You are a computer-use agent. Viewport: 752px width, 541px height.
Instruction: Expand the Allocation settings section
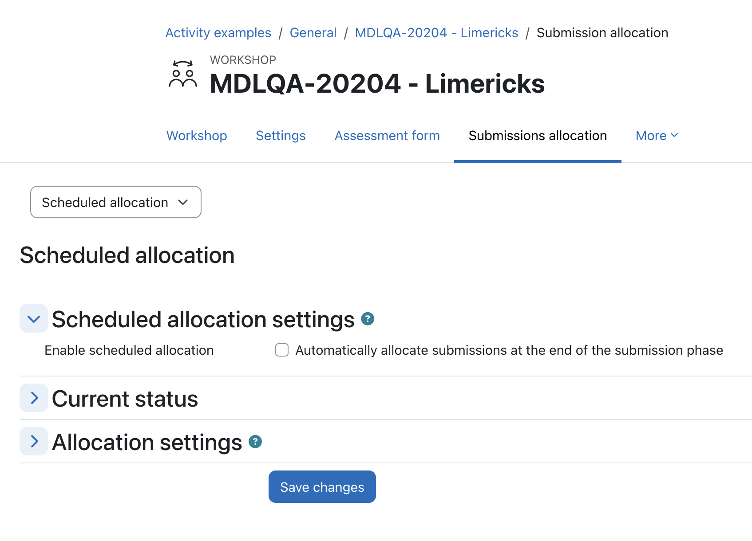(34, 441)
